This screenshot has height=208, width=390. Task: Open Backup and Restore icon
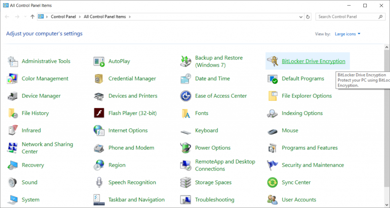pyautogui.click(x=185, y=61)
